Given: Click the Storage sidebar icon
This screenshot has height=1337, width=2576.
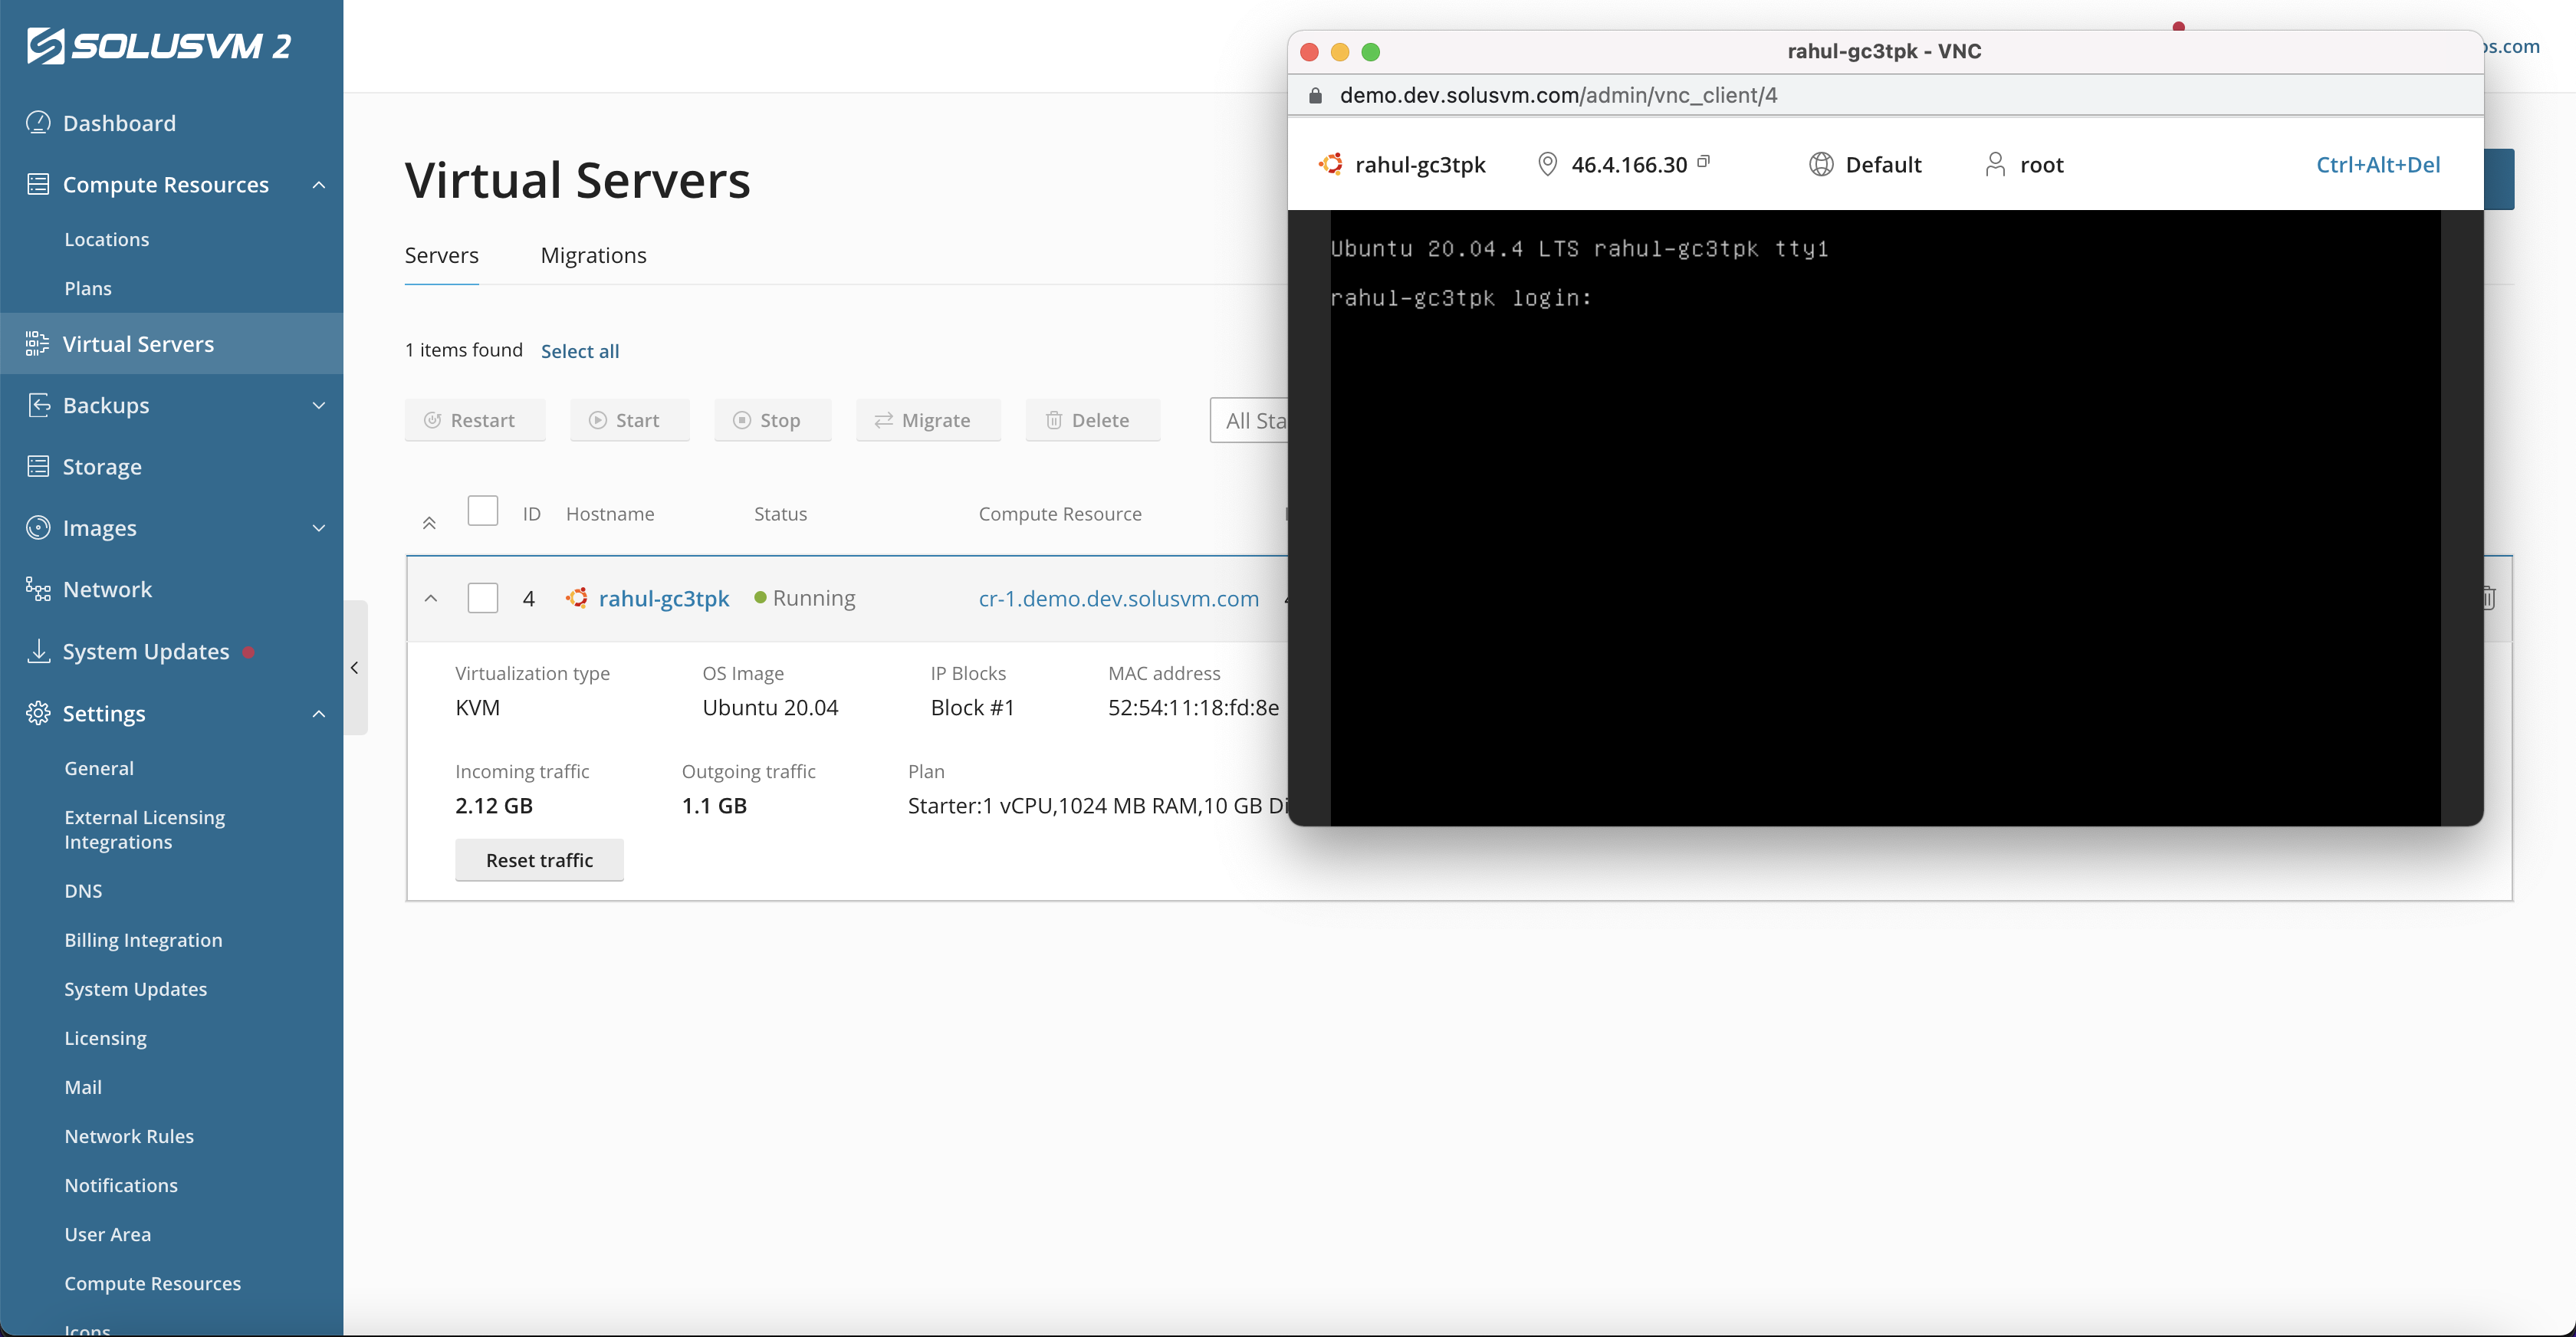Looking at the screenshot, I should coord(38,466).
